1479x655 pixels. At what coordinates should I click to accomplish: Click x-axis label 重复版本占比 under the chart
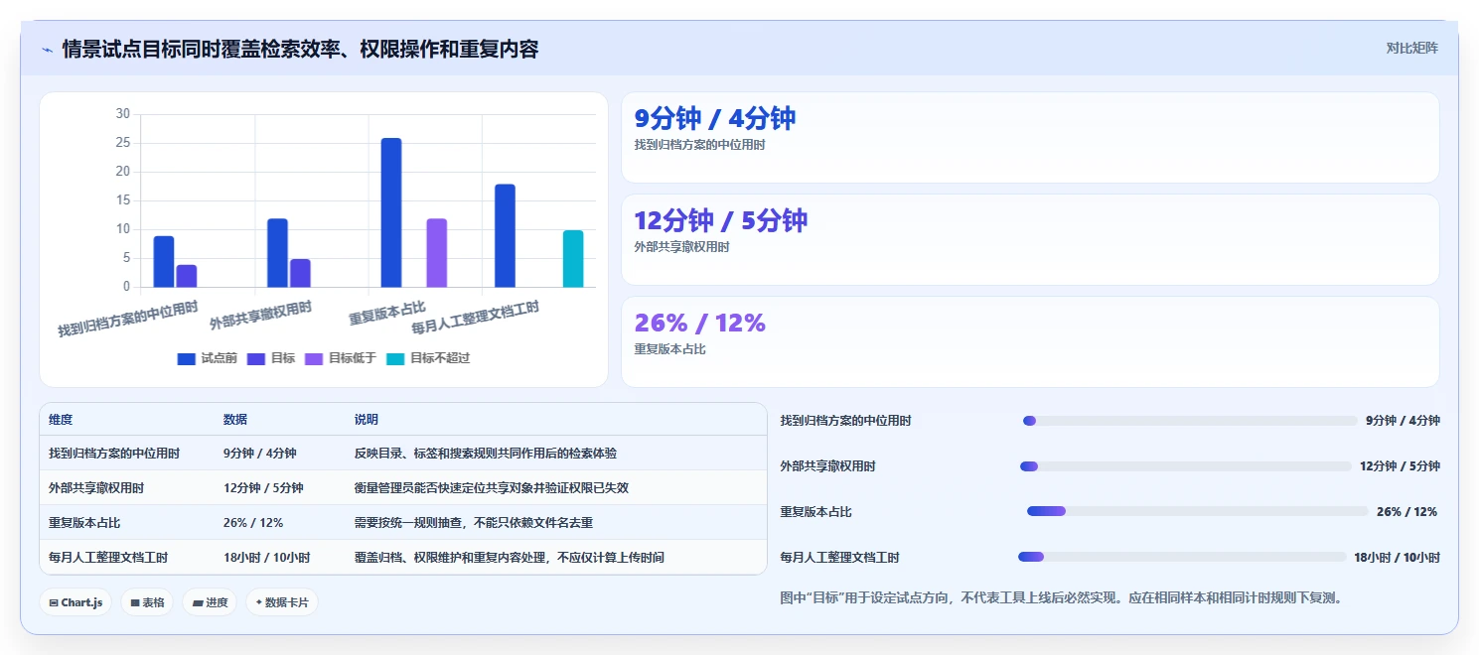click(x=387, y=313)
